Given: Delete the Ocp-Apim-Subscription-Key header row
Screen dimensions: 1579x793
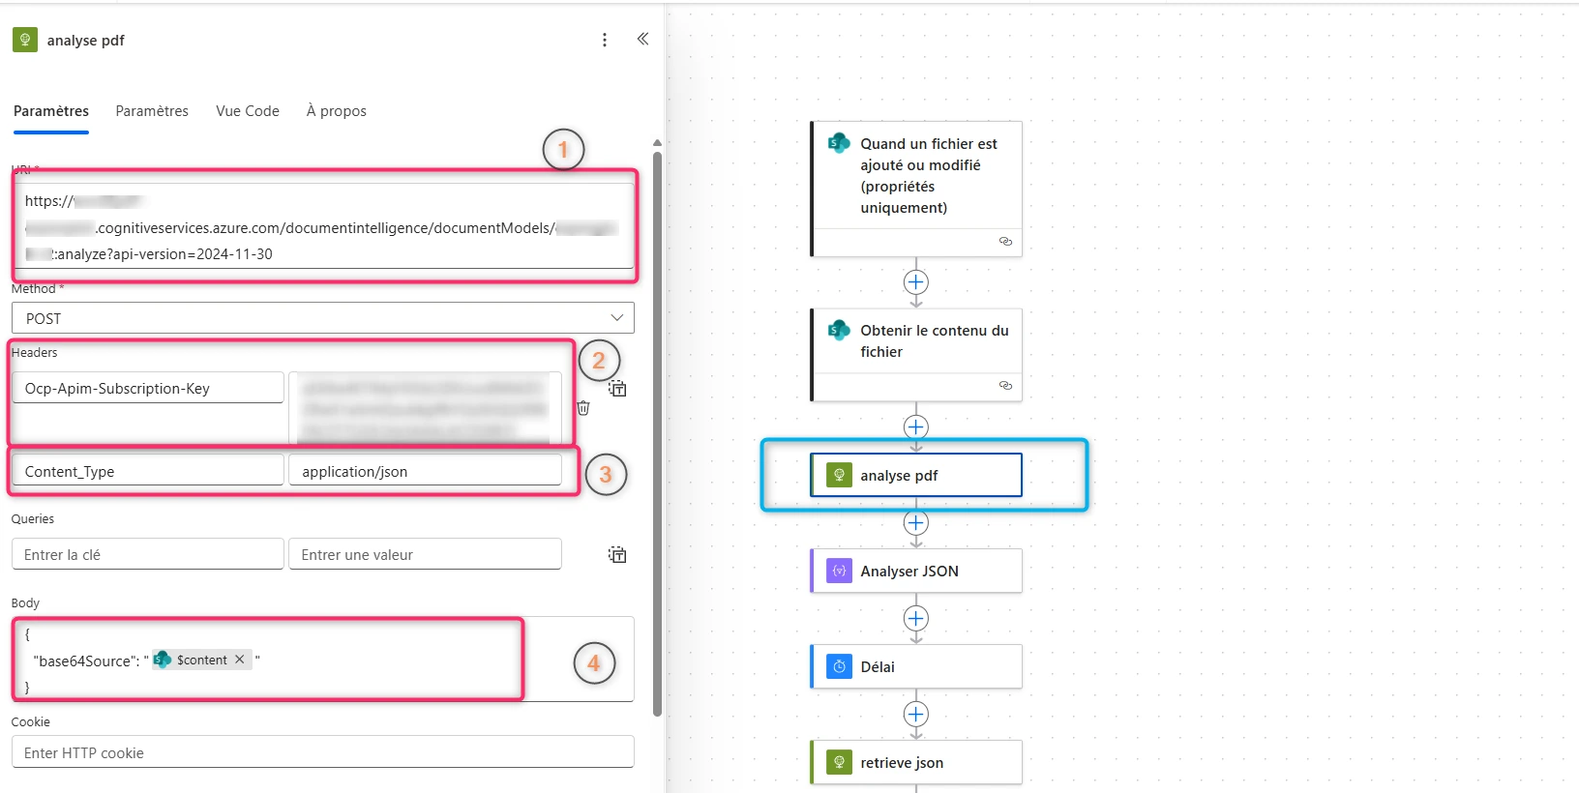Looking at the screenshot, I should point(583,408).
